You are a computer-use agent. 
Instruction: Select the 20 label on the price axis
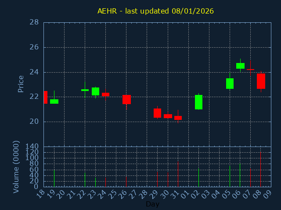tap(34, 122)
